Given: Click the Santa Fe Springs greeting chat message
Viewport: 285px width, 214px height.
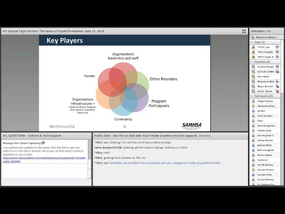Looking at the screenshot, I should tap(141, 148).
